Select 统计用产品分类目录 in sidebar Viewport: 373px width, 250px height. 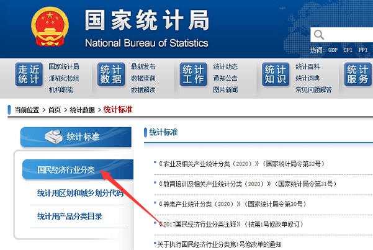(x=70, y=217)
